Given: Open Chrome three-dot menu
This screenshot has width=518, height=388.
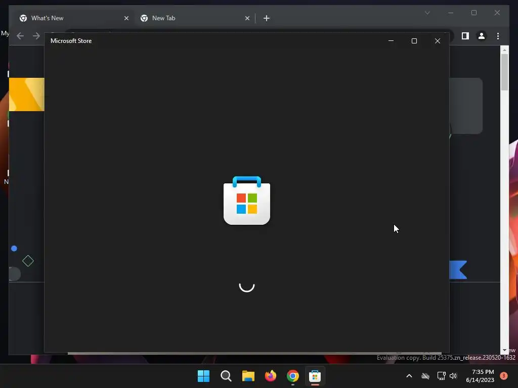Looking at the screenshot, I should click(x=498, y=36).
